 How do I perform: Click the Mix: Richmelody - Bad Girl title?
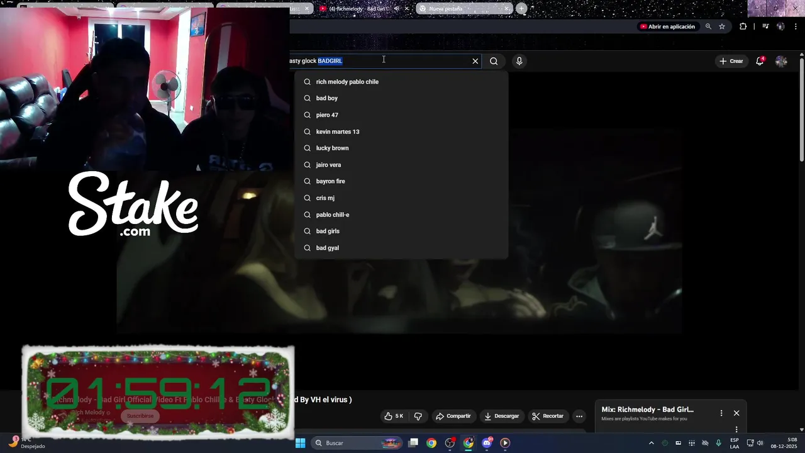pyautogui.click(x=647, y=410)
